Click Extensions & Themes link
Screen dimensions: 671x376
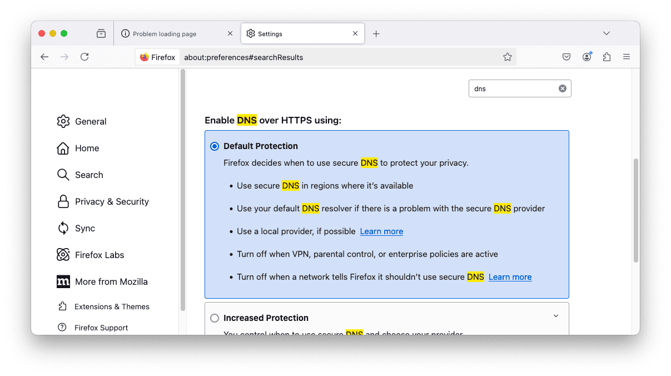pos(112,306)
